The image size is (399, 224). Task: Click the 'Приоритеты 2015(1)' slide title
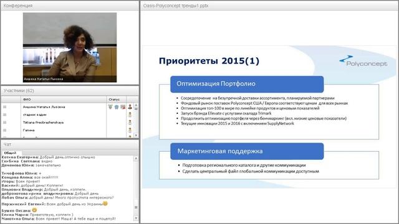(209, 61)
